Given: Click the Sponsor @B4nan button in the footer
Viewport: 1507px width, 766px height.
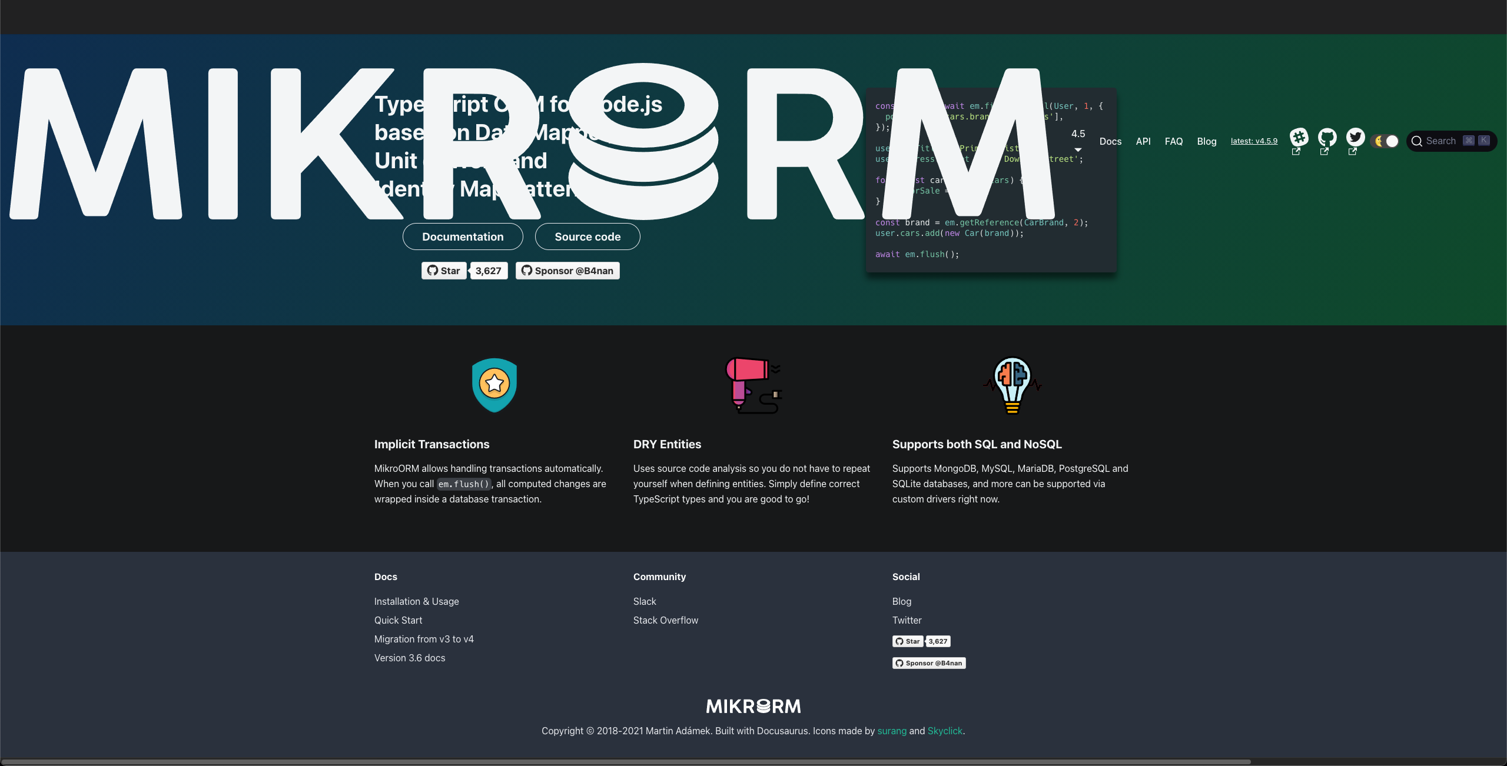Looking at the screenshot, I should tap(929, 663).
